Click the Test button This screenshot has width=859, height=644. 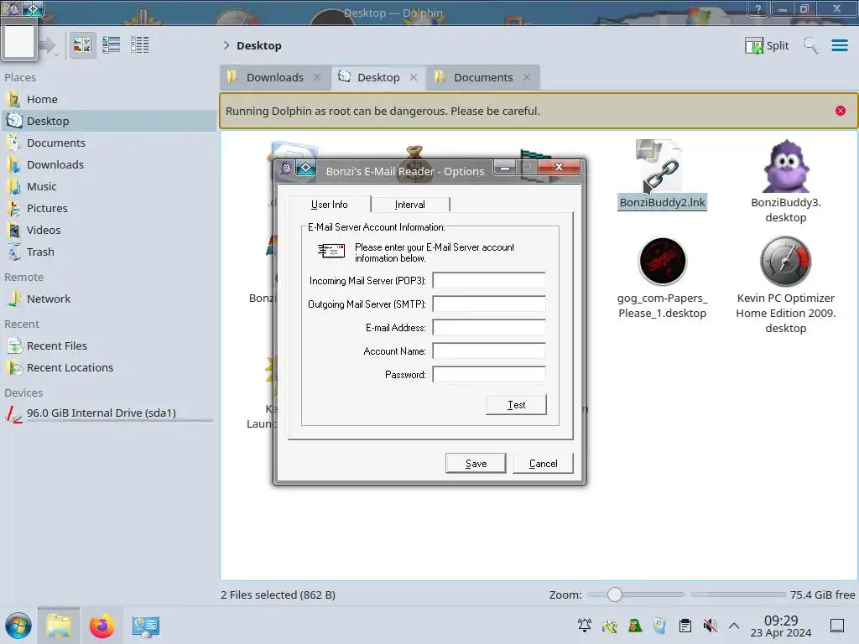[x=516, y=405]
